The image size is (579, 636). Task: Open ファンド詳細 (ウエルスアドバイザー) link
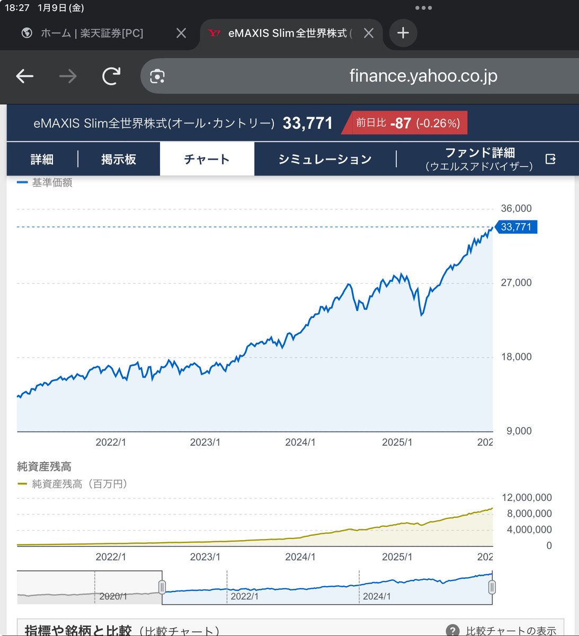(479, 159)
